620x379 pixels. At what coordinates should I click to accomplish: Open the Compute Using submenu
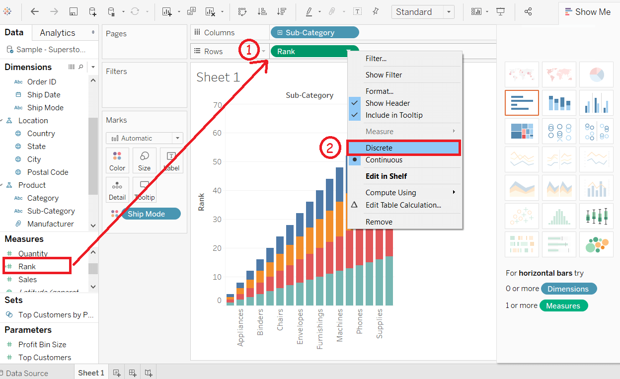point(405,193)
